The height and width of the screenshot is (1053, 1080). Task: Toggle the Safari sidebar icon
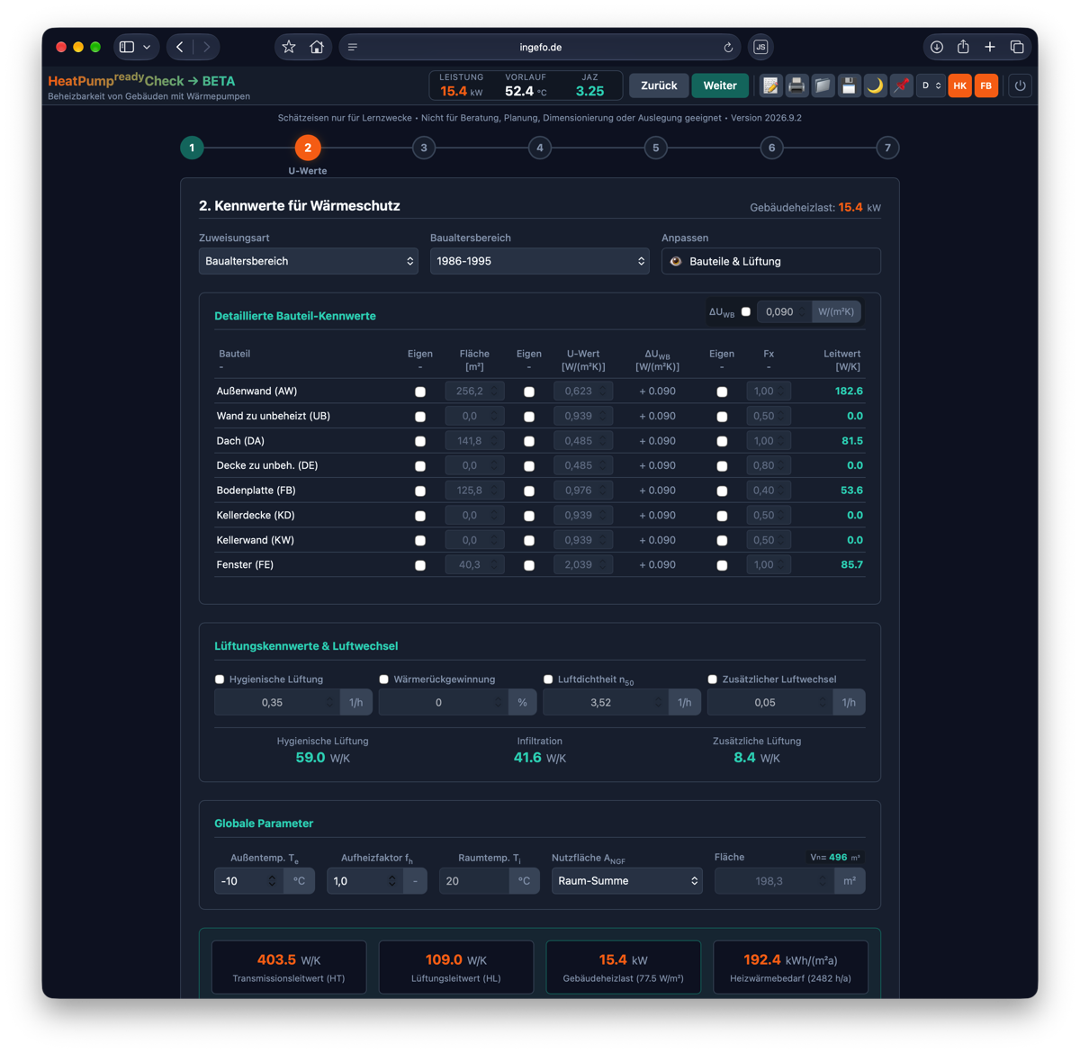tap(127, 47)
